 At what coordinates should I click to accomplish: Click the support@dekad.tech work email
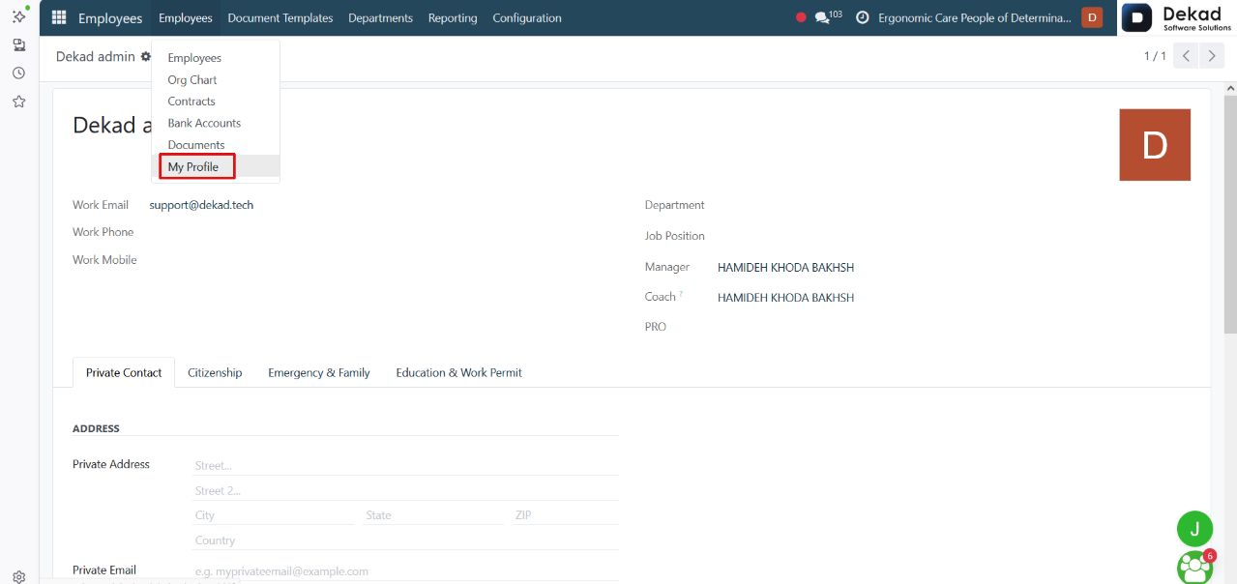201,205
